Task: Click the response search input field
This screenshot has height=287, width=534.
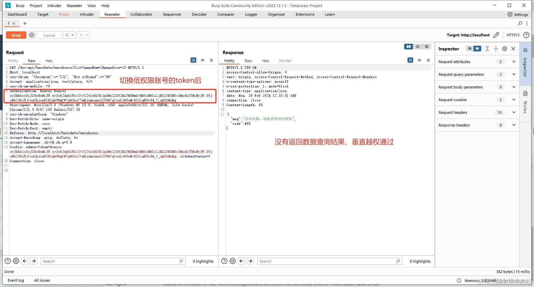Action: pos(330,261)
